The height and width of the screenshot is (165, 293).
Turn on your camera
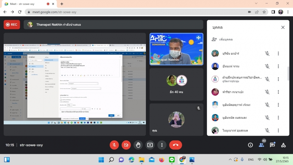point(126,145)
